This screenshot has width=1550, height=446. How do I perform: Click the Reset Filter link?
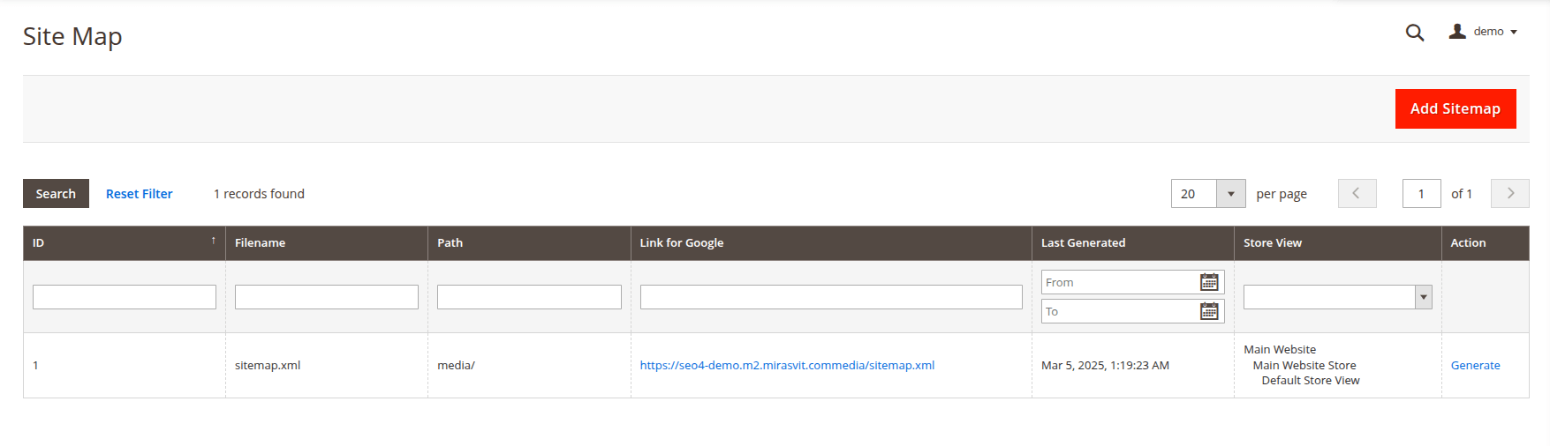tap(139, 194)
